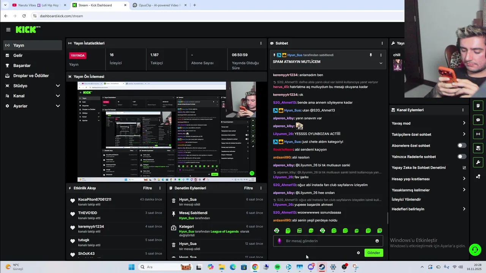
Task: Insert the first green emote in the quick row
Action: [x=277, y=231]
